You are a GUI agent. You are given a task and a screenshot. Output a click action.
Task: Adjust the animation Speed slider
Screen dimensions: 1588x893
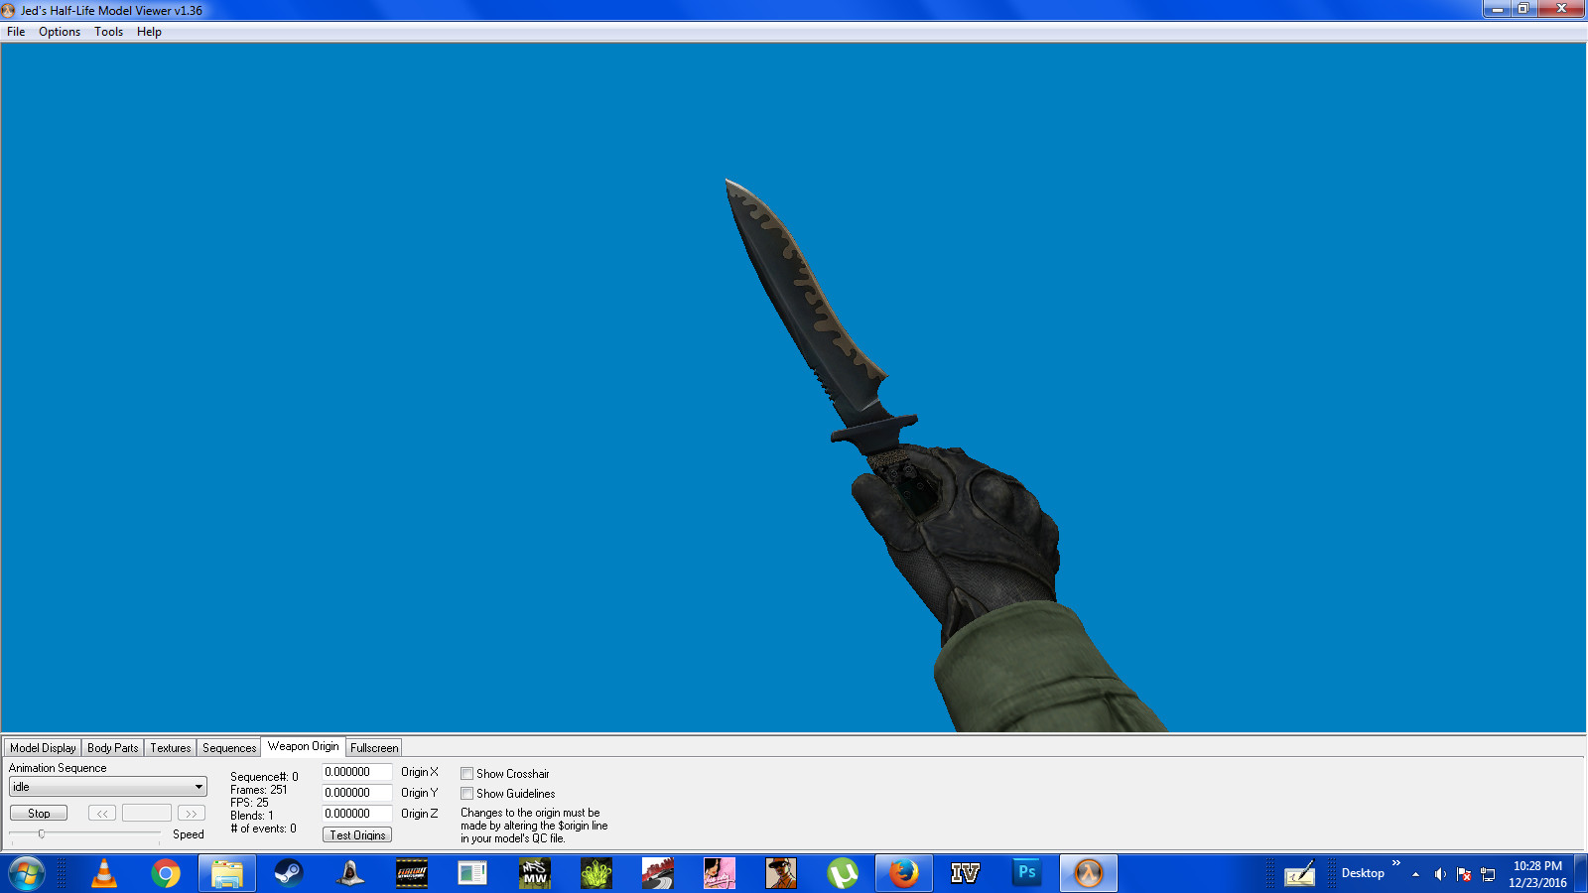pyautogui.click(x=43, y=833)
